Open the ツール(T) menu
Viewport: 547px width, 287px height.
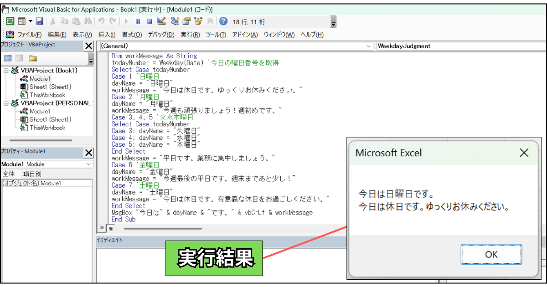216,35
